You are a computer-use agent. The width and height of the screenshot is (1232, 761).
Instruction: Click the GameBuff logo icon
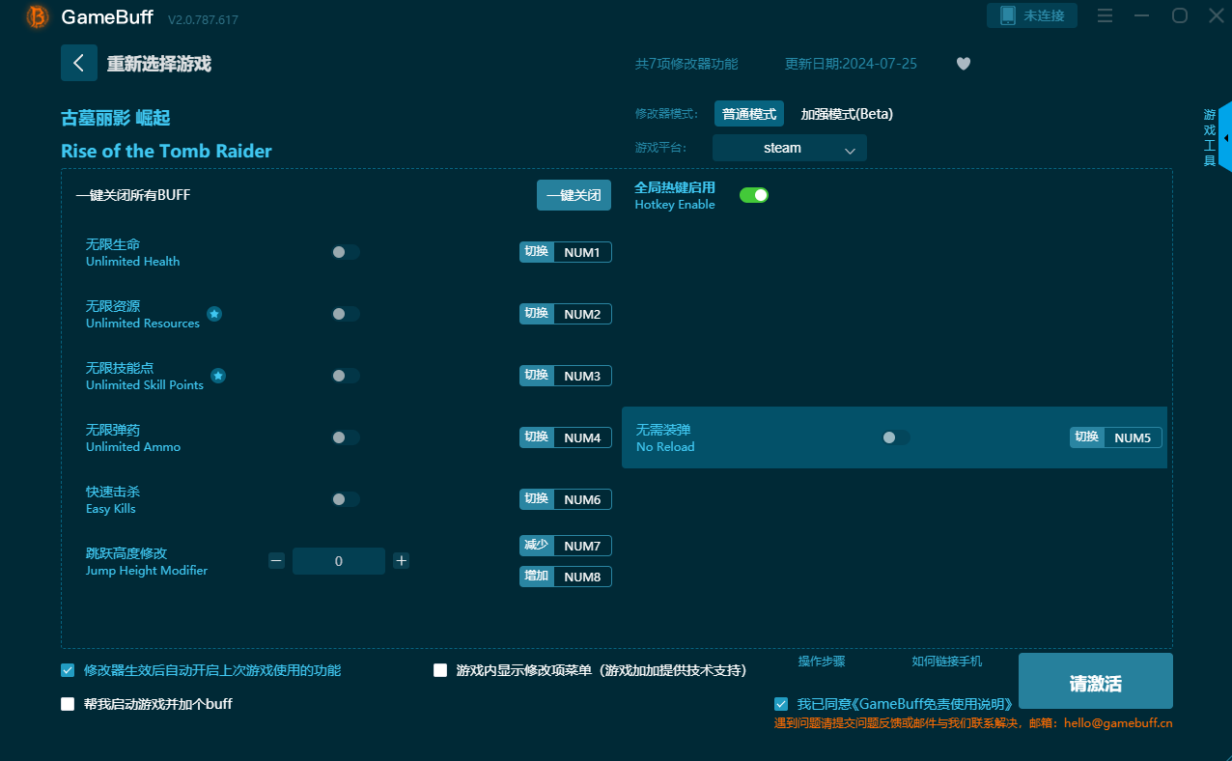38,16
